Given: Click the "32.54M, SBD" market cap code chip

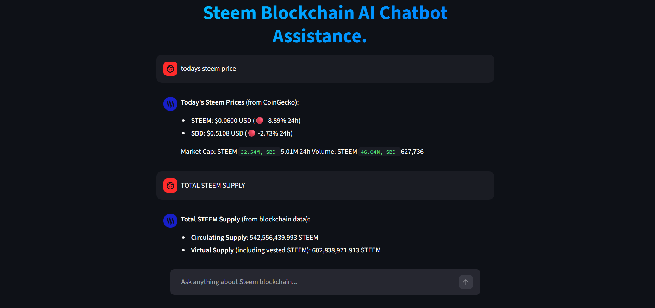Looking at the screenshot, I should pyautogui.click(x=258, y=152).
